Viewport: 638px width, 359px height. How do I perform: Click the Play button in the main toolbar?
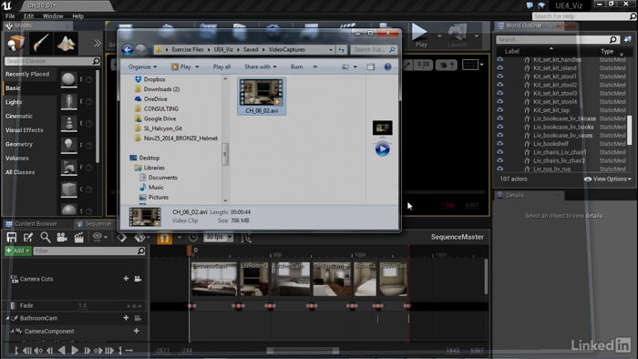pyautogui.click(x=421, y=36)
